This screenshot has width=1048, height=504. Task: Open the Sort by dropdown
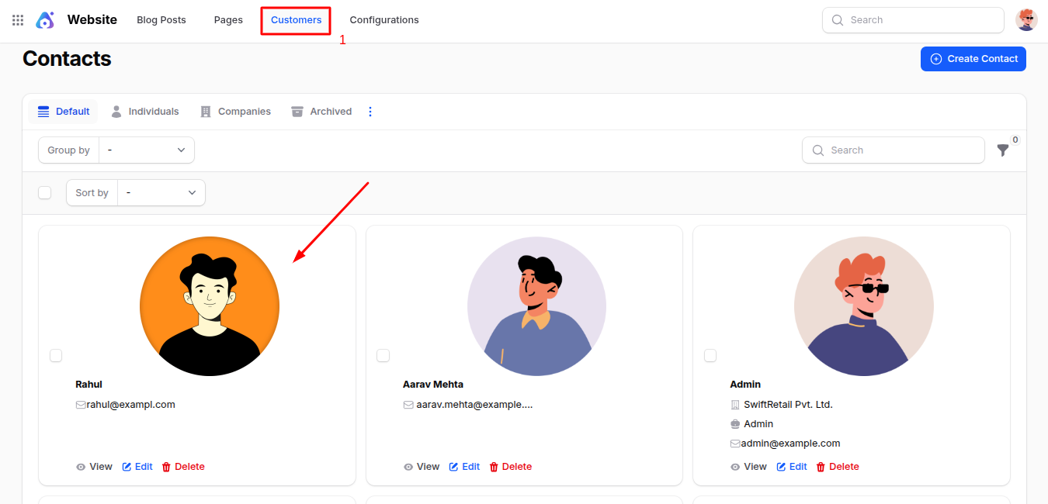pyautogui.click(x=161, y=193)
